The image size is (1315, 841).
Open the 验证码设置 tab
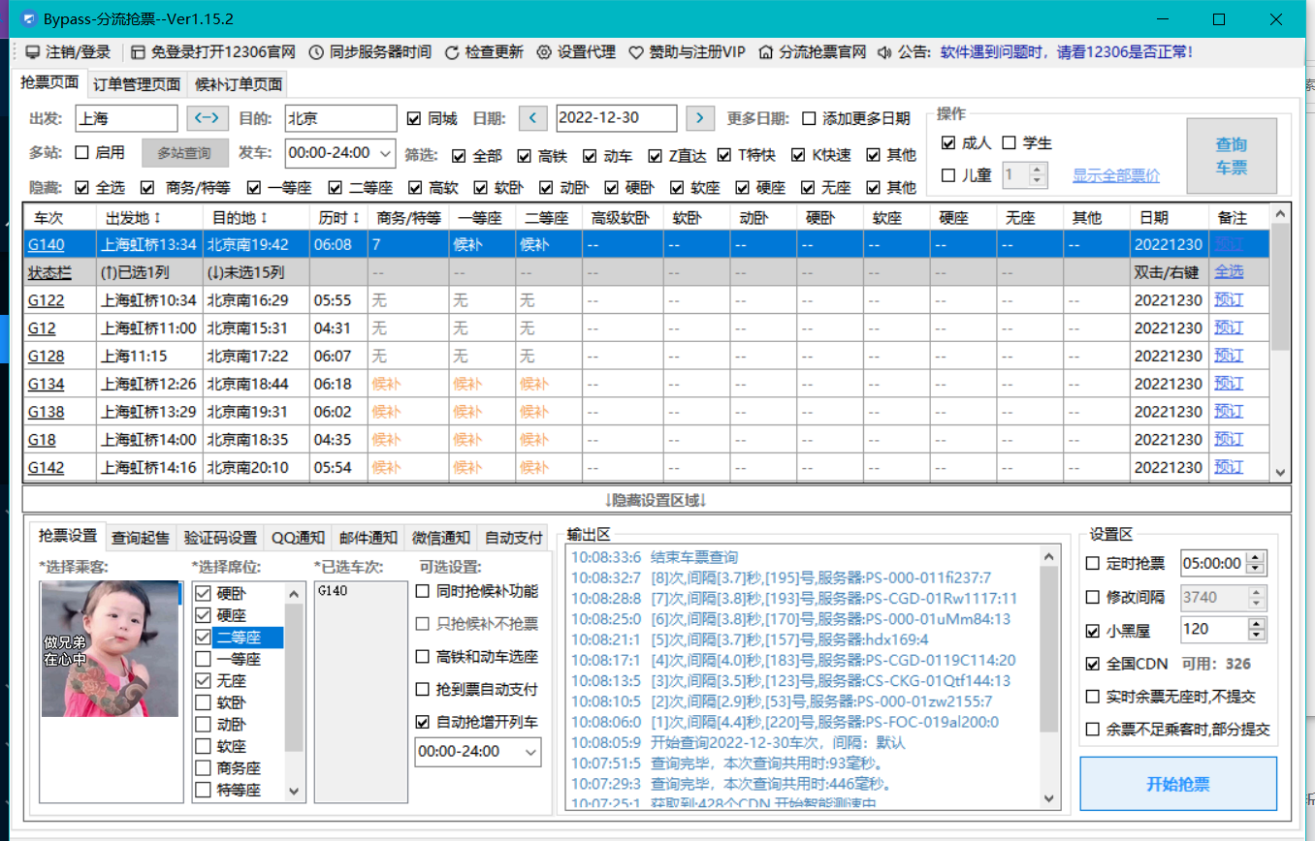click(220, 538)
